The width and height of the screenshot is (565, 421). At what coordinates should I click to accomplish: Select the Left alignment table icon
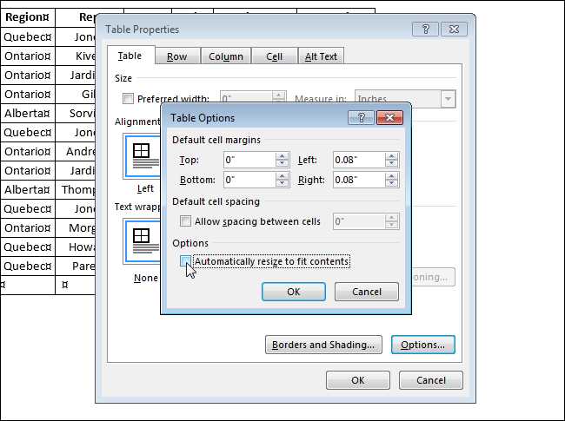pyautogui.click(x=143, y=156)
